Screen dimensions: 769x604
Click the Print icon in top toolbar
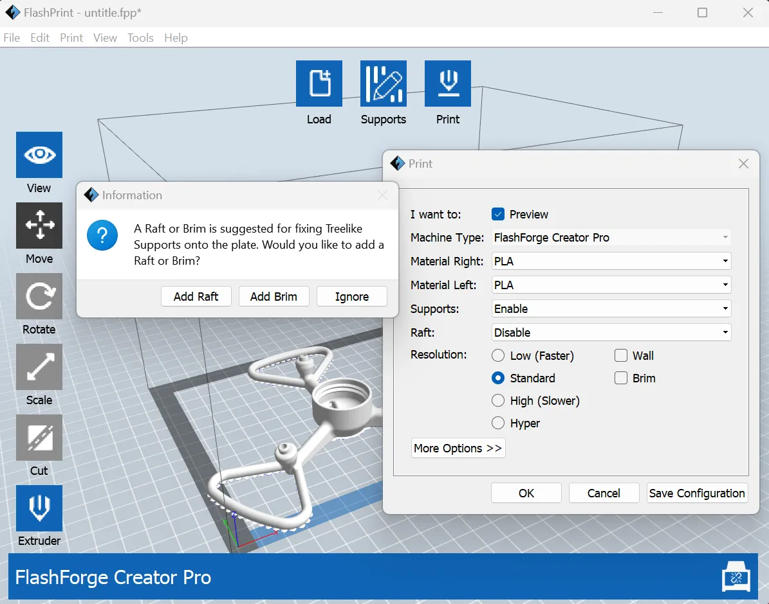(447, 84)
